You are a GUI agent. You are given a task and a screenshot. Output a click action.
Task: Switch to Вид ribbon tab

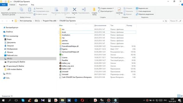click(33, 5)
